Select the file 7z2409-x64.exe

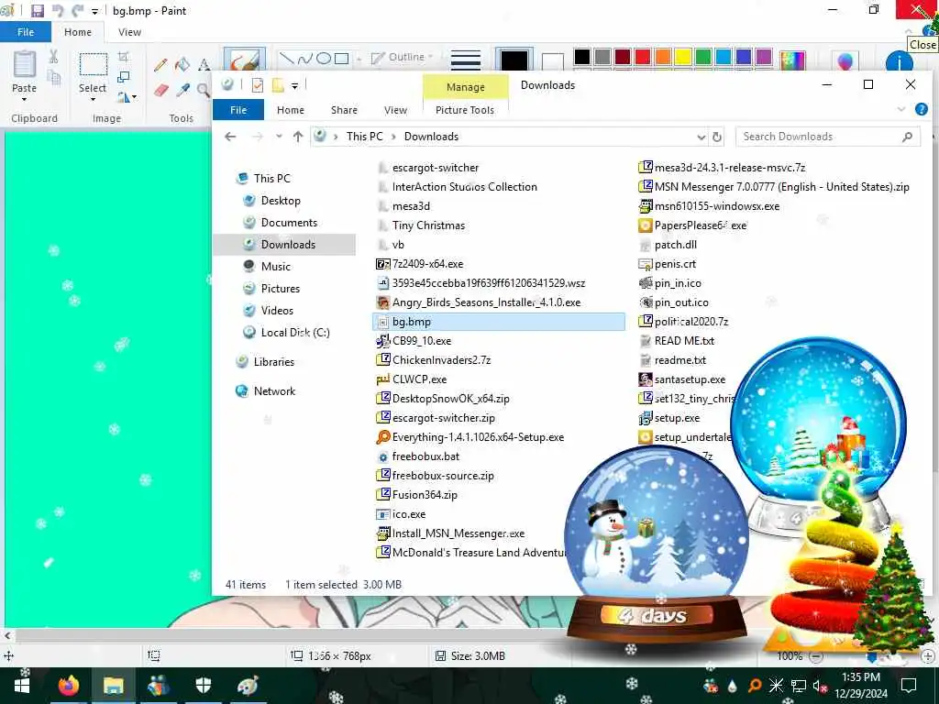[427, 264]
